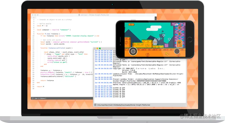Click the 'function M.new( instance )' line
The width and height of the screenshot is (225, 123).
48,34
